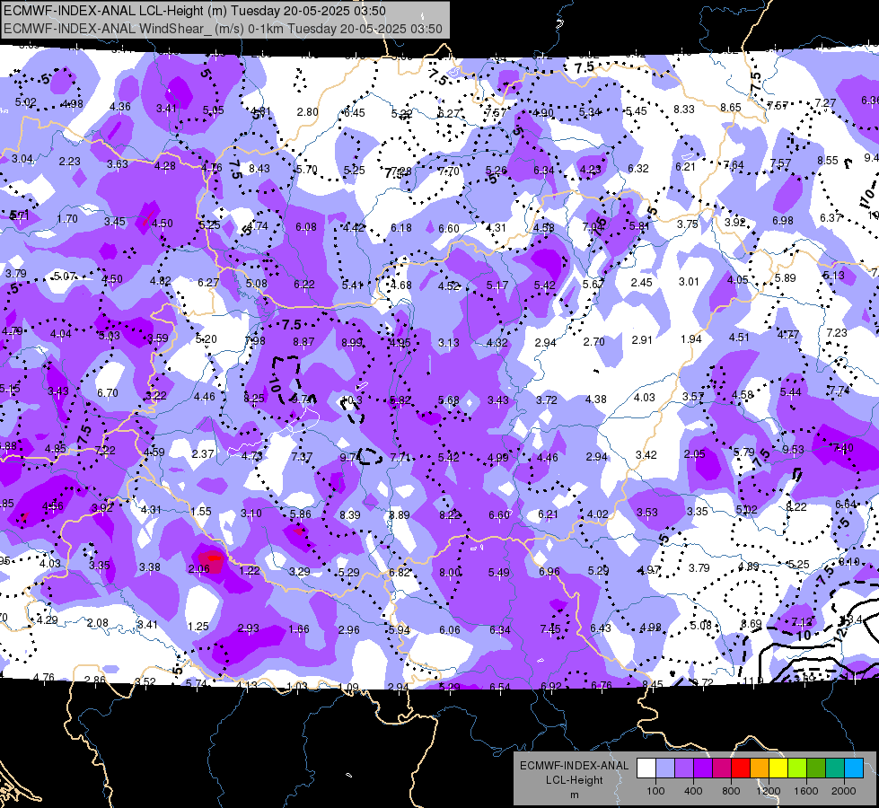Click the legend tick label 1200

coord(768,791)
